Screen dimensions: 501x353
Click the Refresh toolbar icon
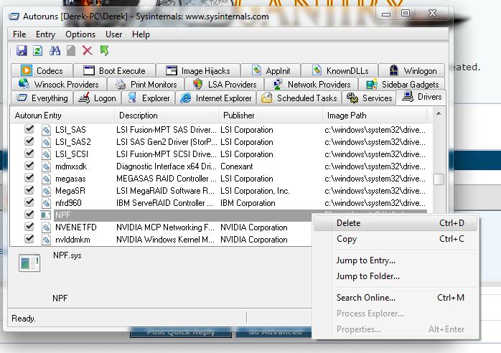(x=38, y=50)
